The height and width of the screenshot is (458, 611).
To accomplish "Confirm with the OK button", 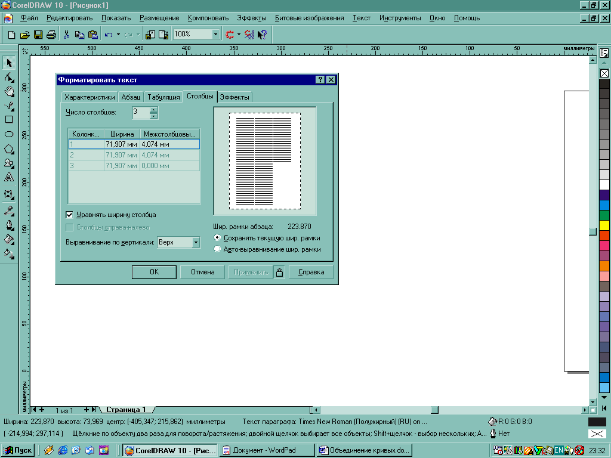I will (x=155, y=272).
